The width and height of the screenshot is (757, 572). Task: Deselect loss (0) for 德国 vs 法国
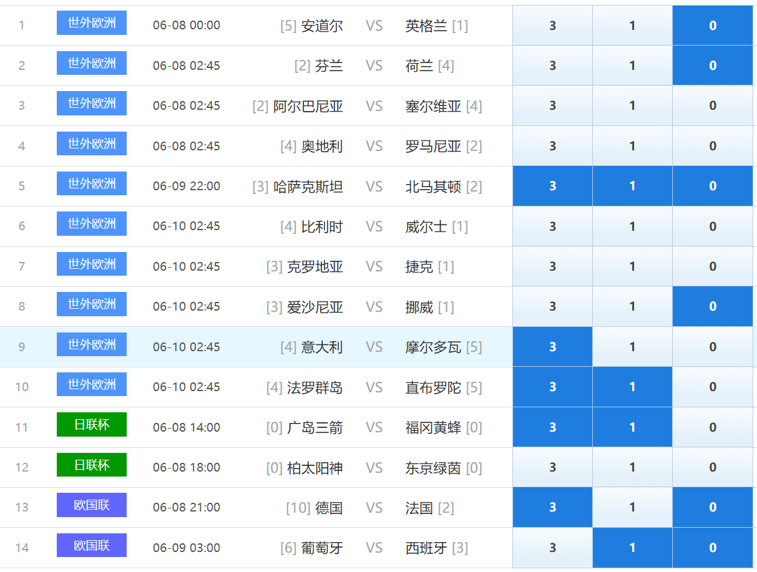click(713, 507)
